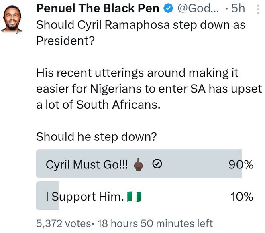Image resolution: width=265 pixels, height=233 pixels.
Task: Click the 10% poll result figure
Action: coord(242,197)
